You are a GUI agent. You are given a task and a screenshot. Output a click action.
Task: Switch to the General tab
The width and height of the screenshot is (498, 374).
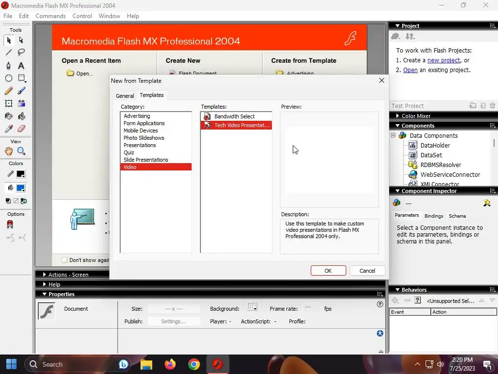pyautogui.click(x=125, y=96)
